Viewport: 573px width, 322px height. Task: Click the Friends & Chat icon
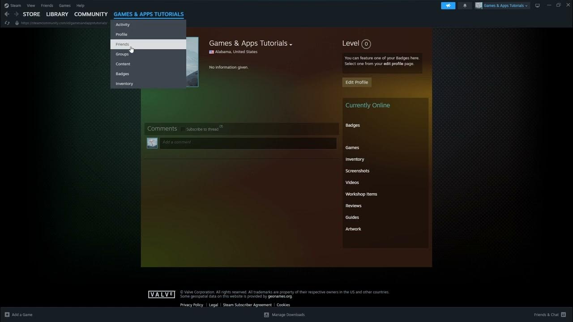[563, 314]
